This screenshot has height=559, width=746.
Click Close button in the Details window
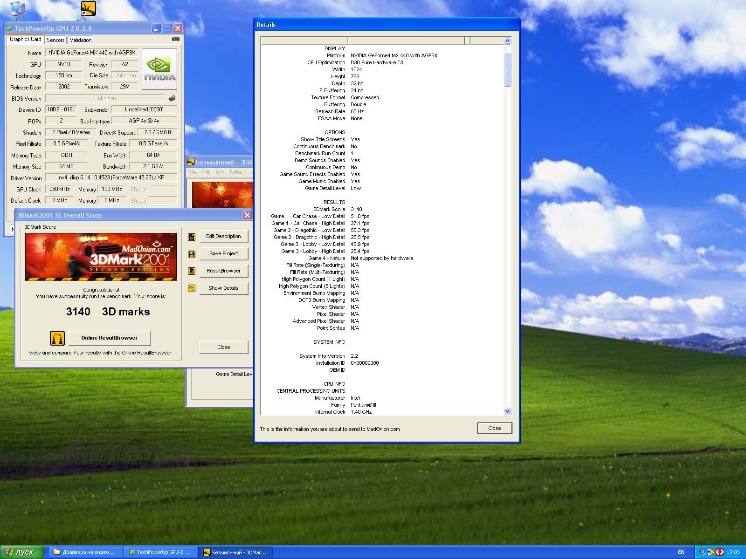click(495, 429)
